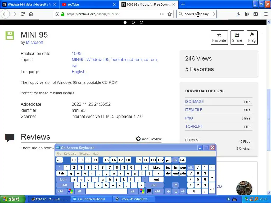Open the bootable cd-rom topic link
Image resolution: width=271 pixels, height=203 pixels.
(x=126, y=59)
